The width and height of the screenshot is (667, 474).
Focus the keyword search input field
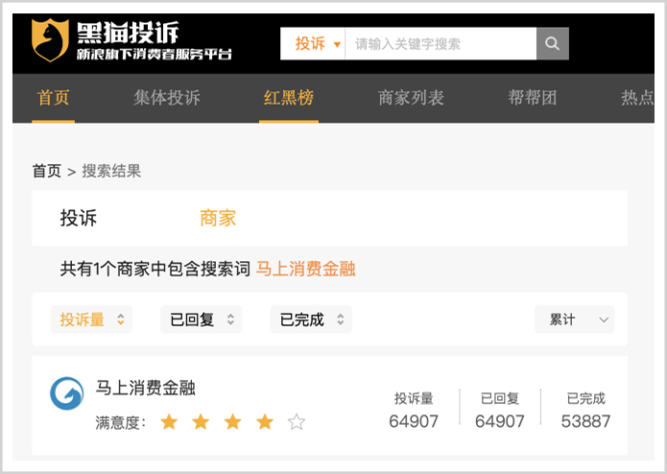tap(440, 44)
